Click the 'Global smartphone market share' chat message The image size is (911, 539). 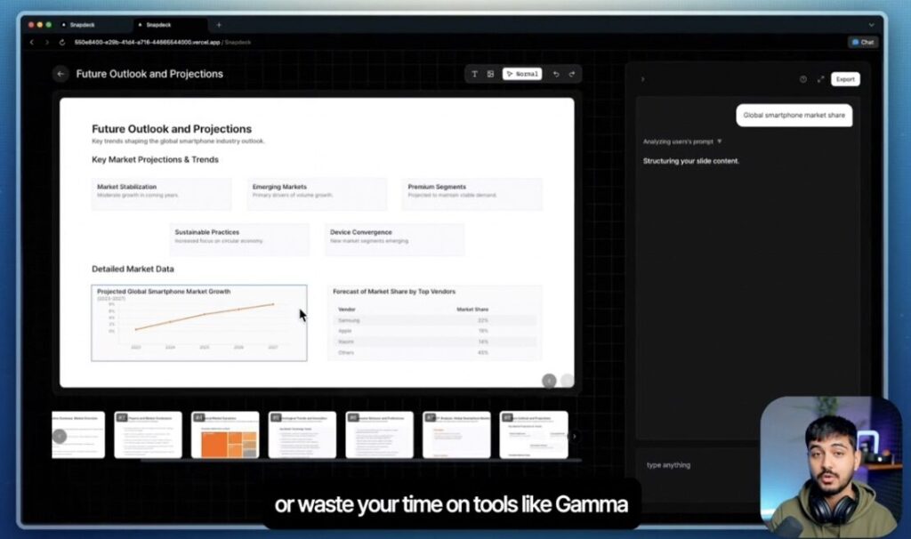pyautogui.click(x=794, y=115)
